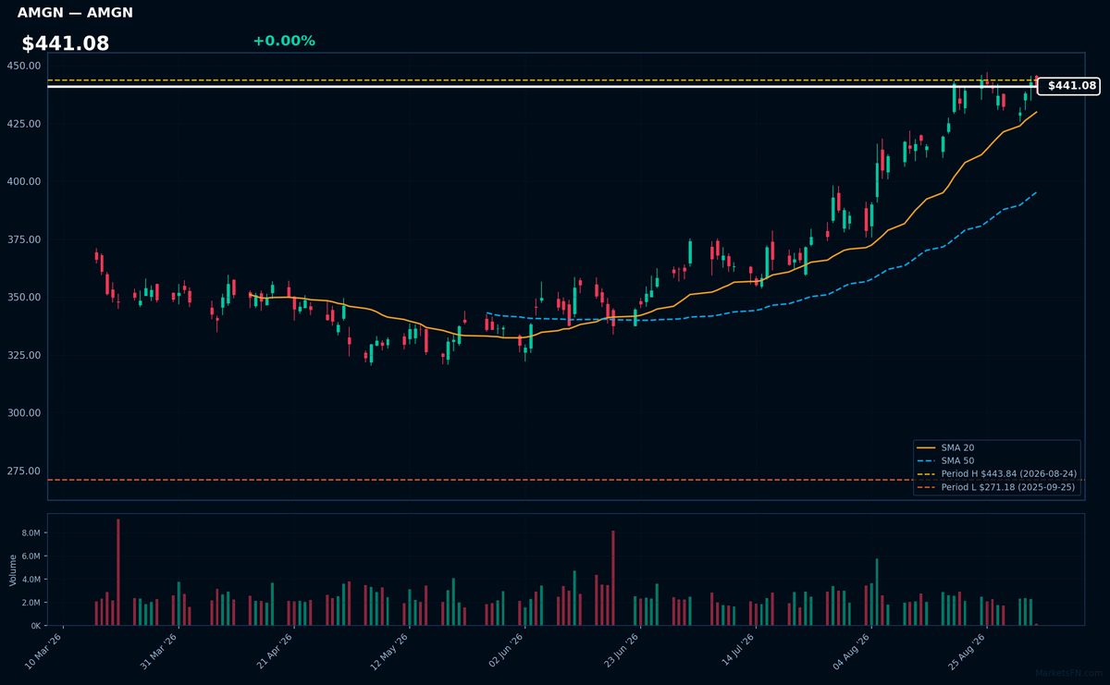The height and width of the screenshot is (685, 1110).
Task: Select the $441.08 current price header
Action: [66, 43]
